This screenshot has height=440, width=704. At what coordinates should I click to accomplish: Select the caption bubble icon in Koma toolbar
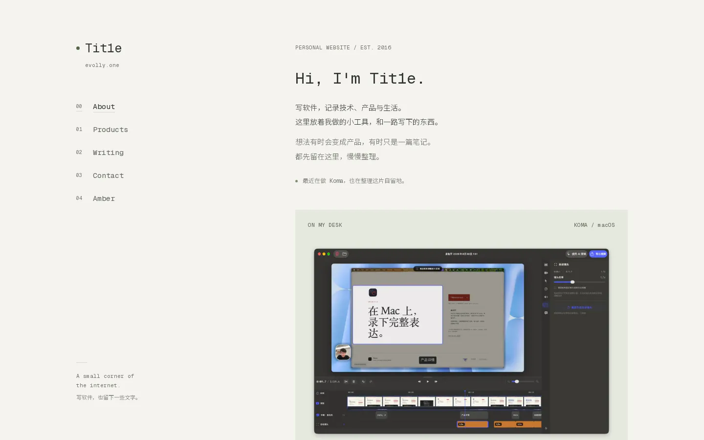(546, 313)
